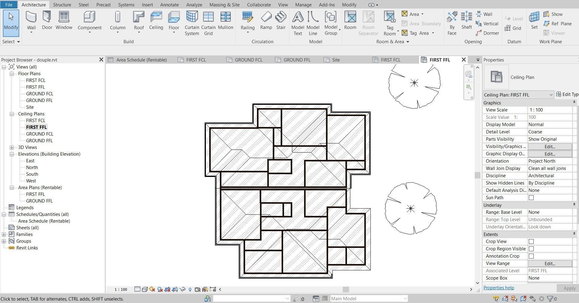Screen dimensions: 579x303
Task: Open the Visual Style control in view bar
Action: point(145,289)
